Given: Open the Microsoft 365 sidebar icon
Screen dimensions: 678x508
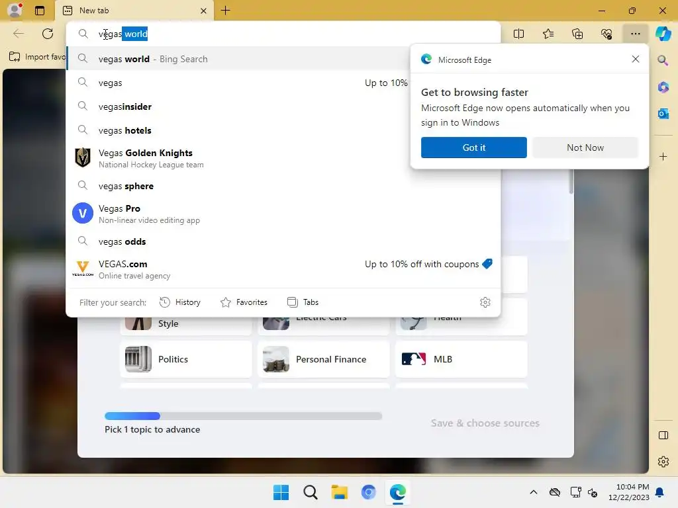Looking at the screenshot, I should [663, 87].
